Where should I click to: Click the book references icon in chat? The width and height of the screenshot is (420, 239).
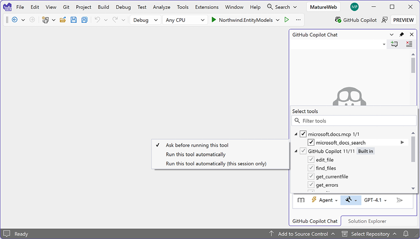(x=301, y=200)
